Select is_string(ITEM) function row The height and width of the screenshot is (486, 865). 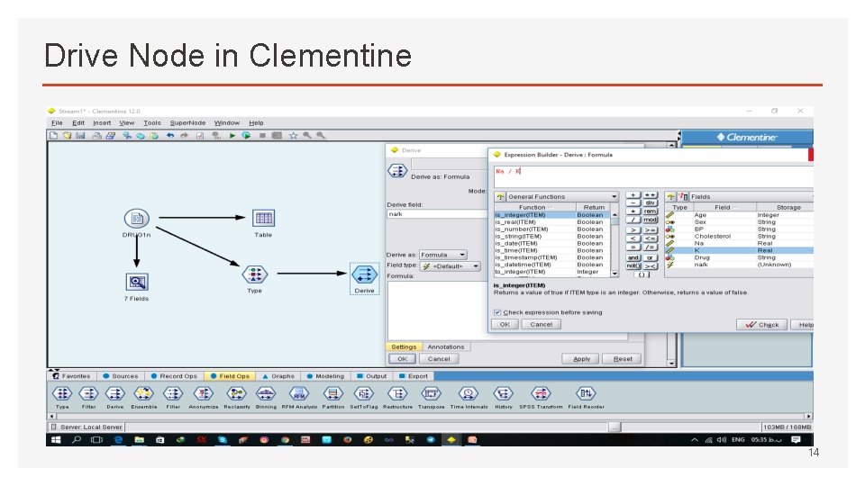point(551,237)
